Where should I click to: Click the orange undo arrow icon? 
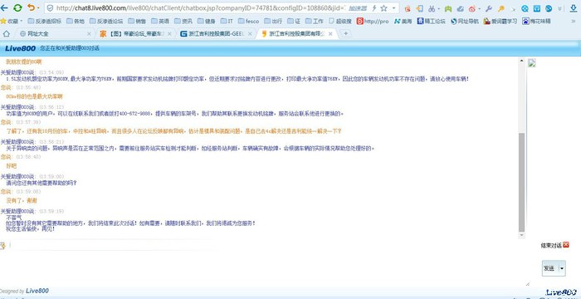tap(32, 7)
